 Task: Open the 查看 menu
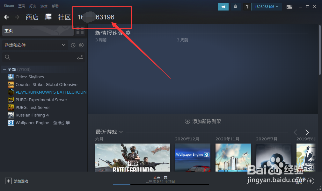[22, 6]
